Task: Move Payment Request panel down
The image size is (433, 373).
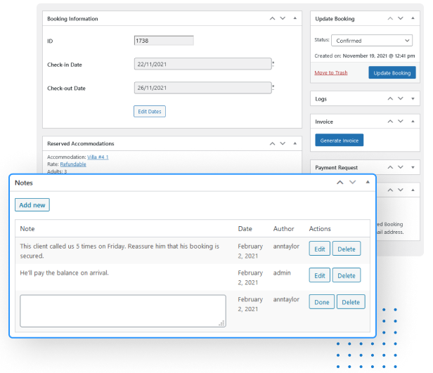Action: (x=401, y=167)
